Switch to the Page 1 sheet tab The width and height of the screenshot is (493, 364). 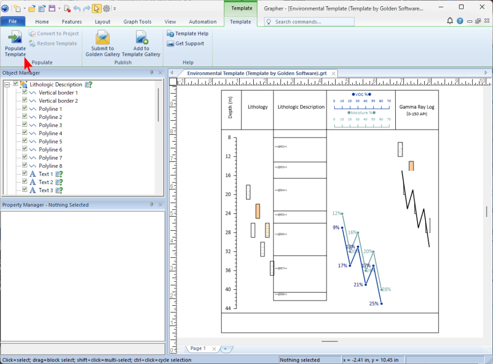198,348
